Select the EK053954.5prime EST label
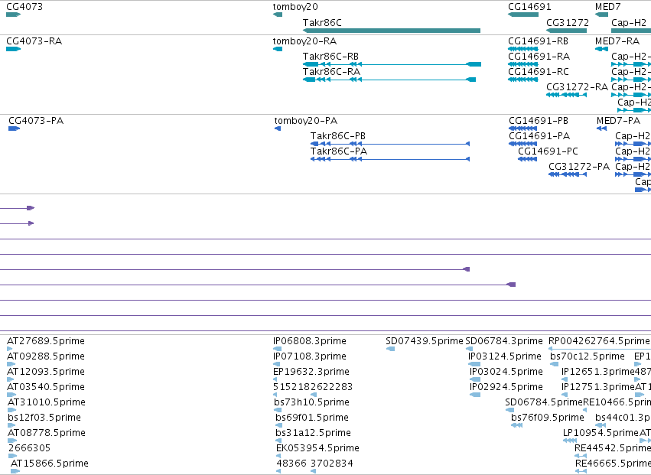Screen dimensions: 651x475 click(x=317, y=448)
